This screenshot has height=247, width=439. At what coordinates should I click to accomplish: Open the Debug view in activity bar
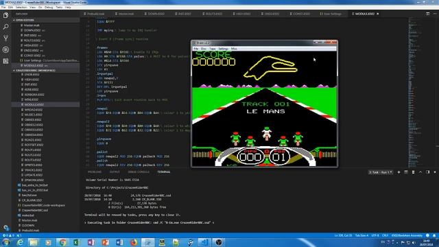5,49
